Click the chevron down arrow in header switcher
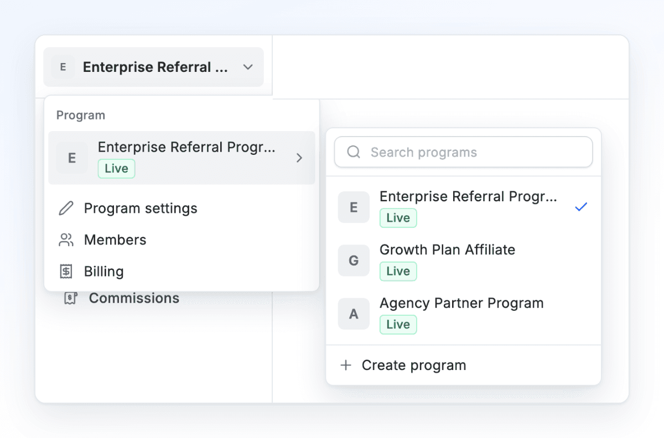 248,67
